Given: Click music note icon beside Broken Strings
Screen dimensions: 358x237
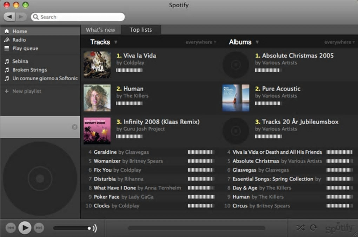Looking at the screenshot, I should (x=7, y=70).
